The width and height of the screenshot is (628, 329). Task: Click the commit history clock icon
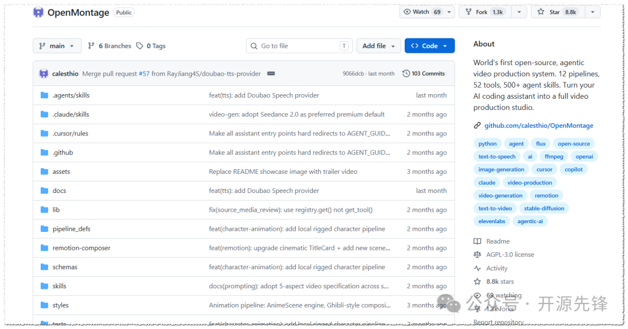point(406,74)
